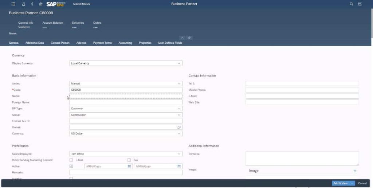
Task: Click the Active from-date field
Action: 108,167
